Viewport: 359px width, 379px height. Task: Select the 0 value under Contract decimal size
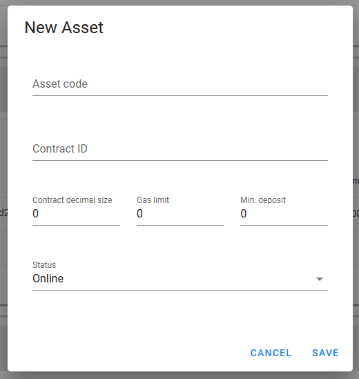35,214
